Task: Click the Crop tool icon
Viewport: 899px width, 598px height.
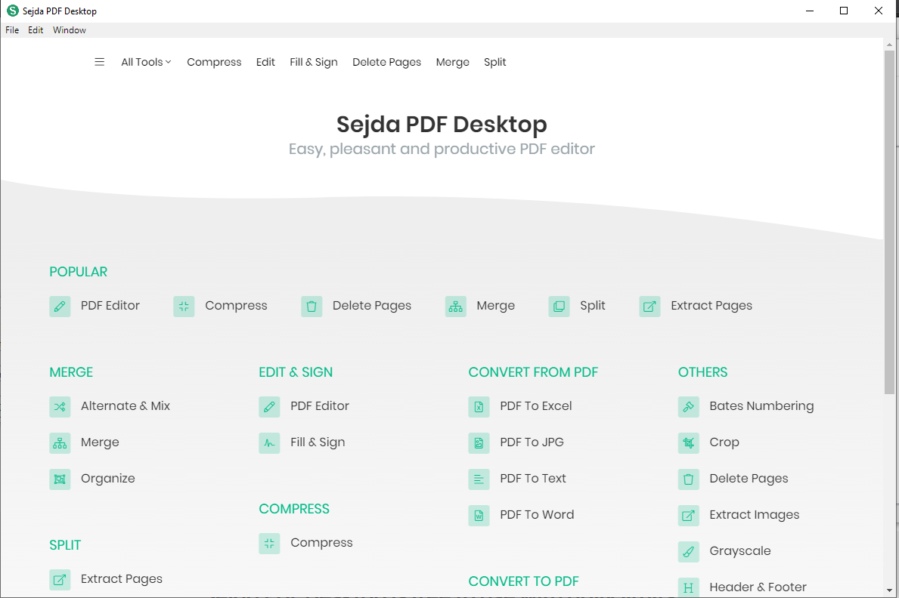Action: [x=689, y=442]
